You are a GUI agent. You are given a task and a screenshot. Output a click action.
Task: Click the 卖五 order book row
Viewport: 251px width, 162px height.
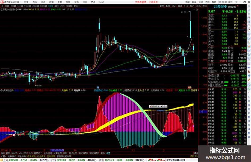227,16
